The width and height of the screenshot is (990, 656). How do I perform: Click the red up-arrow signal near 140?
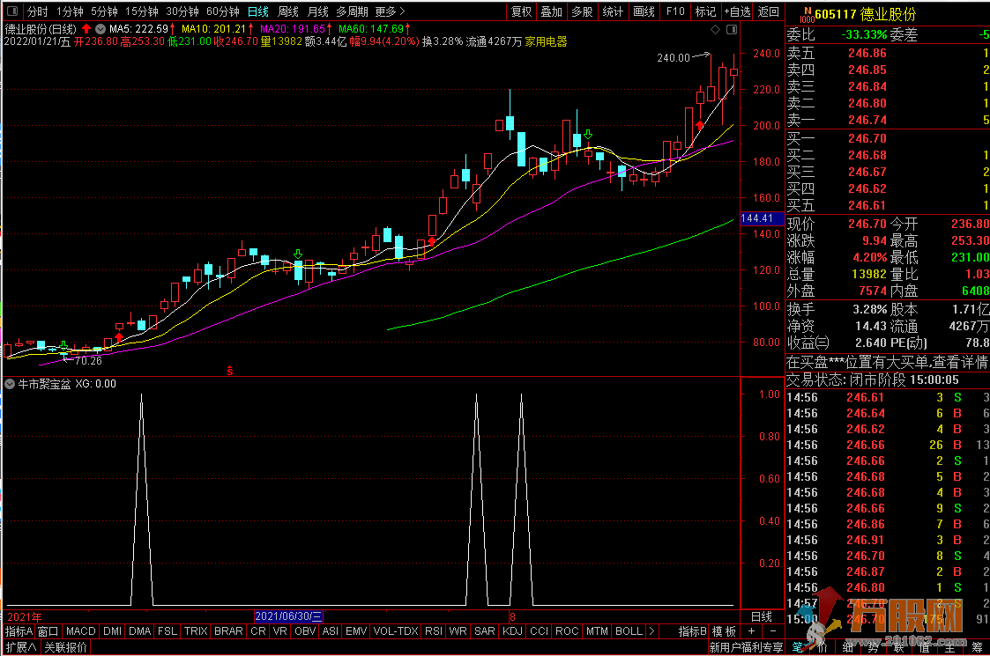pos(431,241)
